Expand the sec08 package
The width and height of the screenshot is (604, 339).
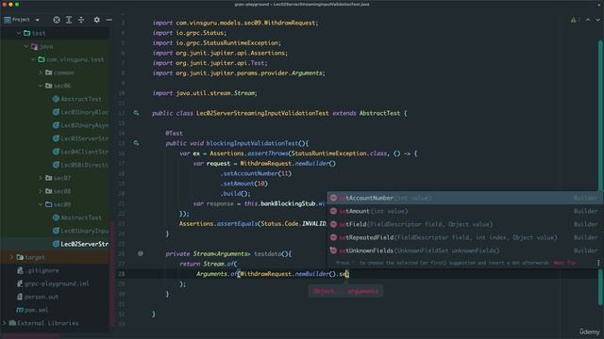pos(41,191)
